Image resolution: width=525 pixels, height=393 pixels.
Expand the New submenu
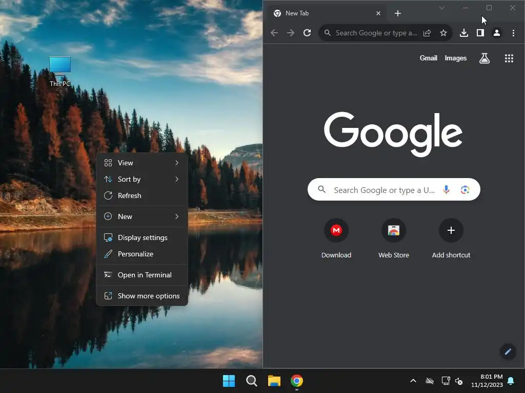[142, 216]
